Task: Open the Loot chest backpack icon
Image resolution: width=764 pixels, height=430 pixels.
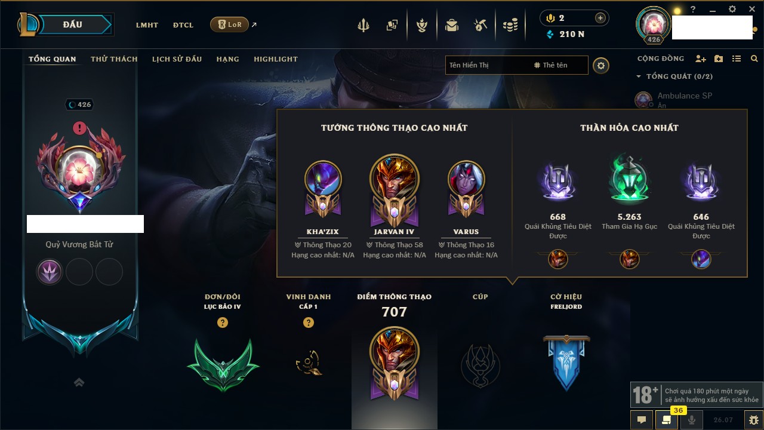Action: (452, 25)
